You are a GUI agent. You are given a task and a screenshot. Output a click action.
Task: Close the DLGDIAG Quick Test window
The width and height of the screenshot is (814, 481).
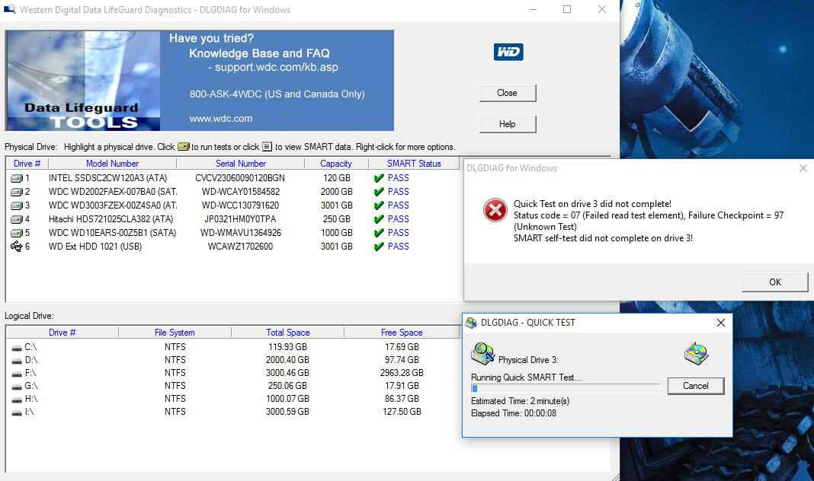coord(720,323)
